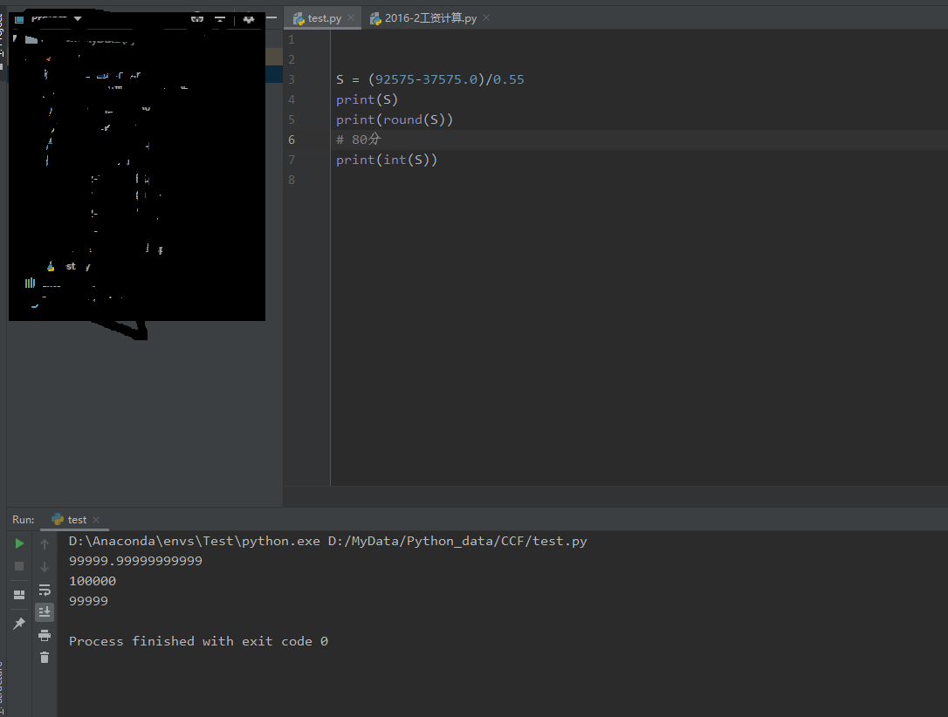Image resolution: width=948 pixels, height=717 pixels.
Task: Hide the Project tool window
Action: tap(271, 18)
